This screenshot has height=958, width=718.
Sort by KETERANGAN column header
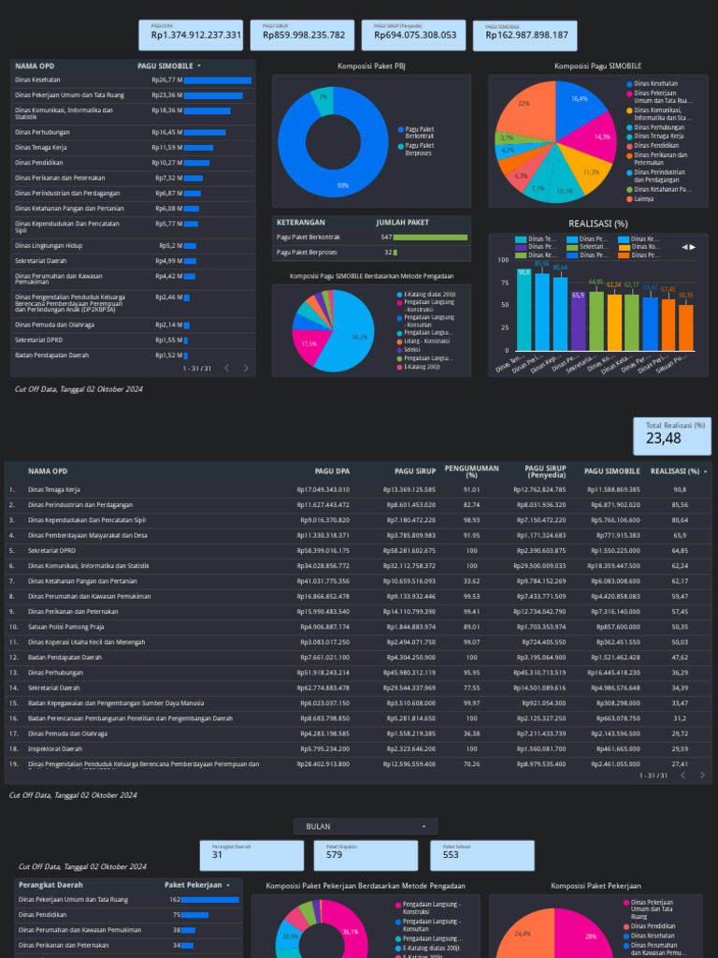(301, 223)
